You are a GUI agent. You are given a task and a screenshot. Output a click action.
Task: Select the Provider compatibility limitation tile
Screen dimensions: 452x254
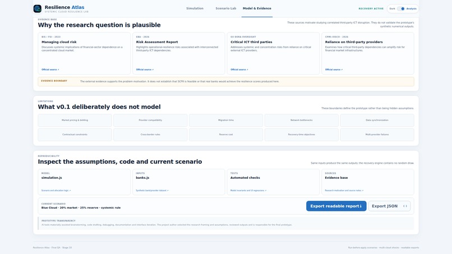[x=150, y=120]
